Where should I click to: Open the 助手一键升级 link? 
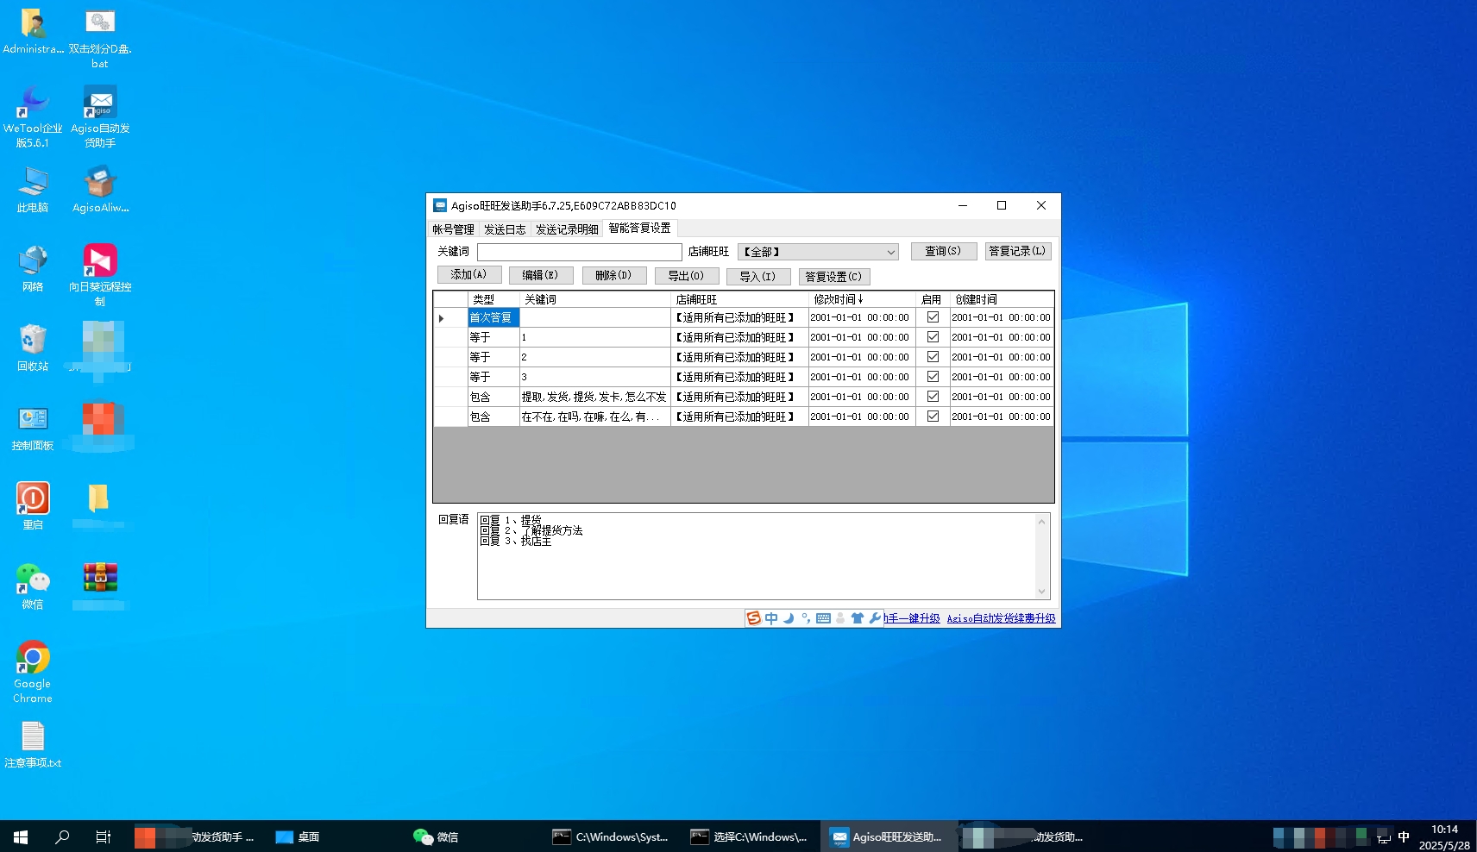(912, 618)
